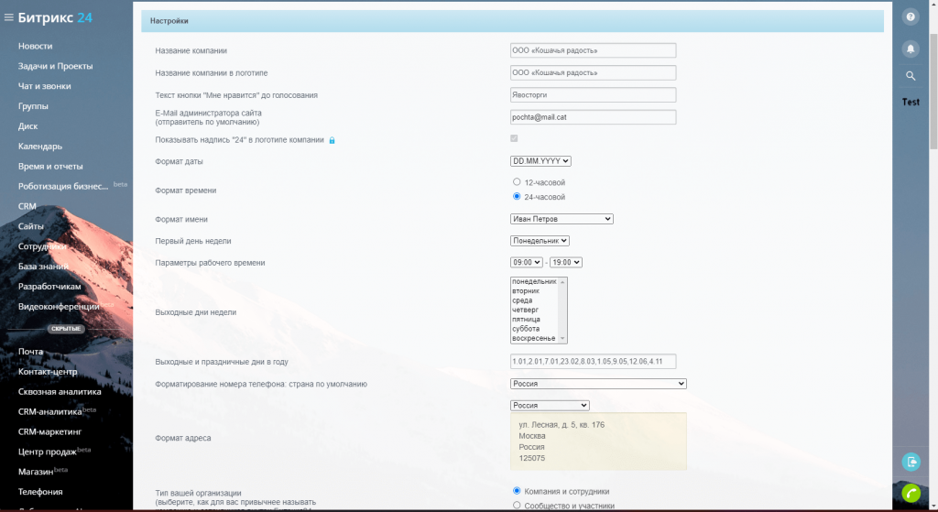938x512 pixels.
Task: Go to Группы in sidebar
Action: pyautogui.click(x=33, y=106)
